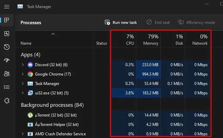Open the Startup apps sidebar icon
This screenshot has width=223, height=138.
click(7, 60)
